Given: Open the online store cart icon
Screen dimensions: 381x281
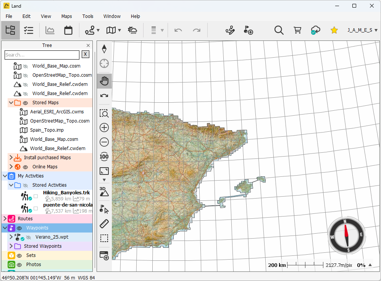Looking at the screenshot, I should click(x=297, y=30).
